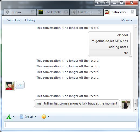Click the service icon on The Oracle tab
140x132 pixels.
pyautogui.click(x=66, y=12)
